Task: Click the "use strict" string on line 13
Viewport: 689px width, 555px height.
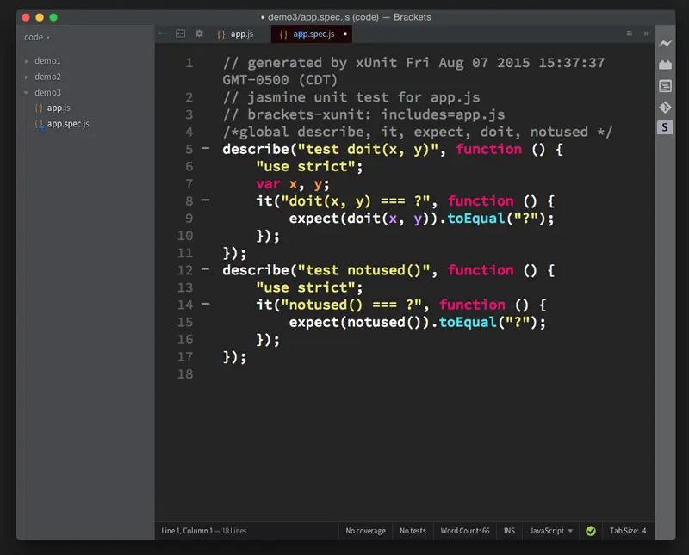Action: pyautogui.click(x=306, y=287)
